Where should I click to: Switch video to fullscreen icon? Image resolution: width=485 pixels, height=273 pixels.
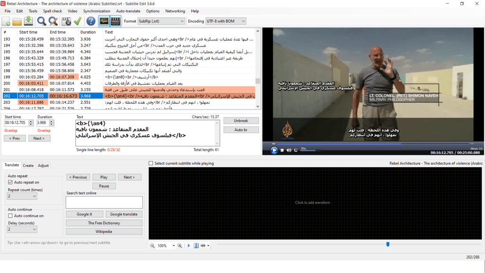coord(296,150)
